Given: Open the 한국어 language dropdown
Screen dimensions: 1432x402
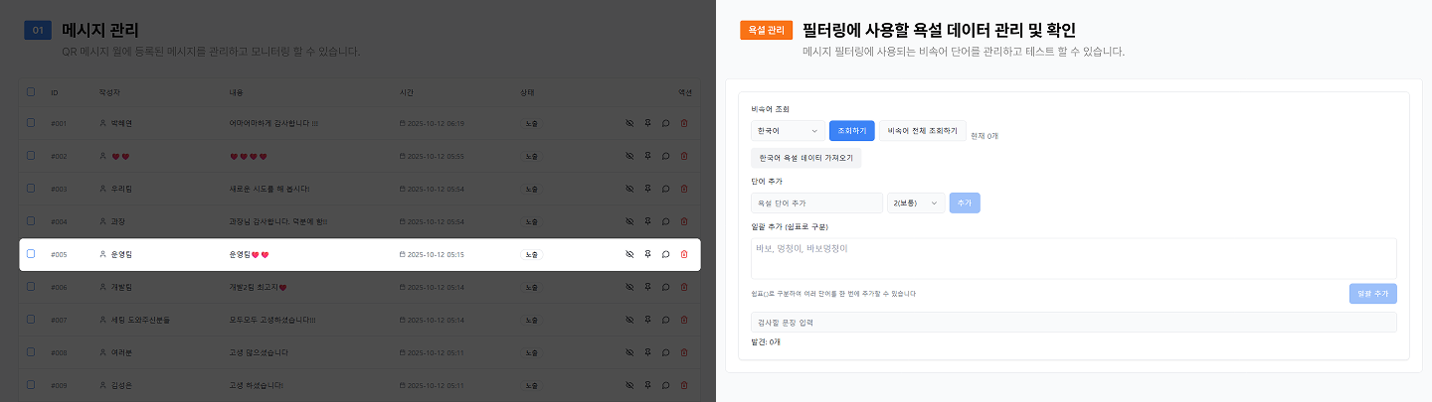Looking at the screenshot, I should (x=787, y=130).
